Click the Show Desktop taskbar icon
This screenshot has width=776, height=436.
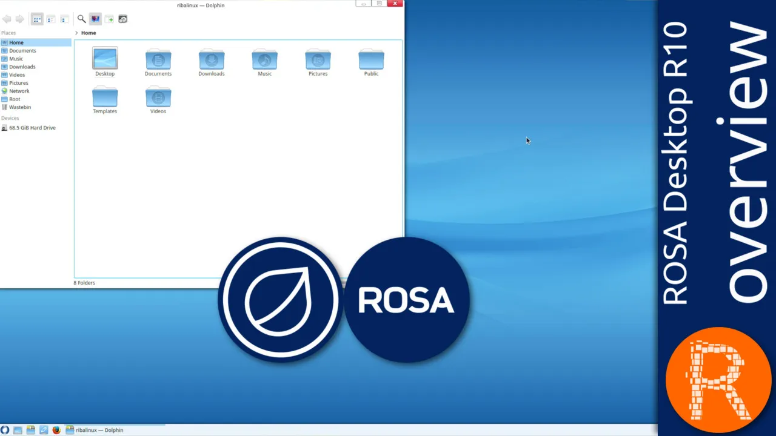18,430
